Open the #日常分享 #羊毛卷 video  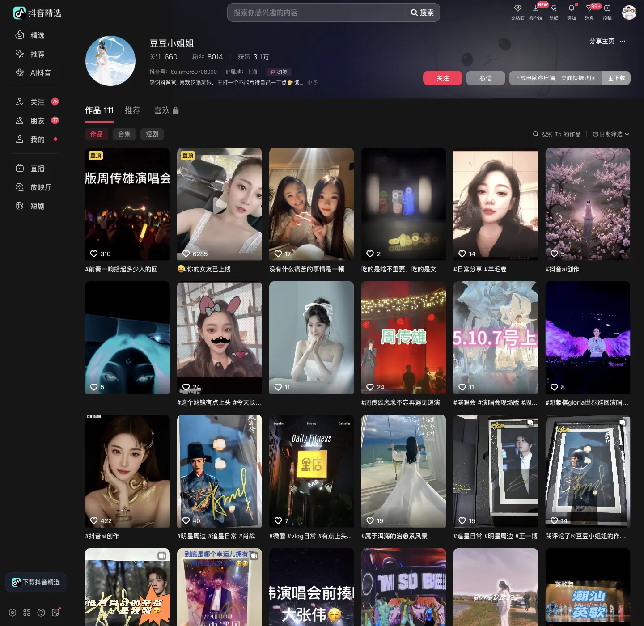(x=496, y=204)
